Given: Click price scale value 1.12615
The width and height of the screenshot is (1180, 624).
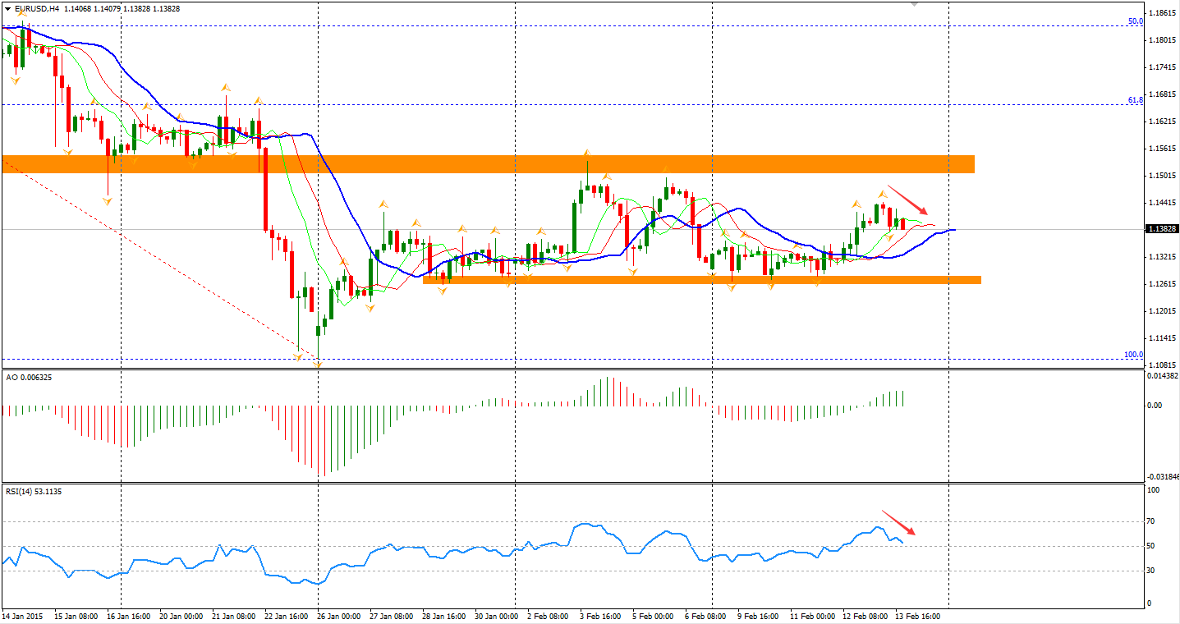Looking at the screenshot, I should (1163, 284).
